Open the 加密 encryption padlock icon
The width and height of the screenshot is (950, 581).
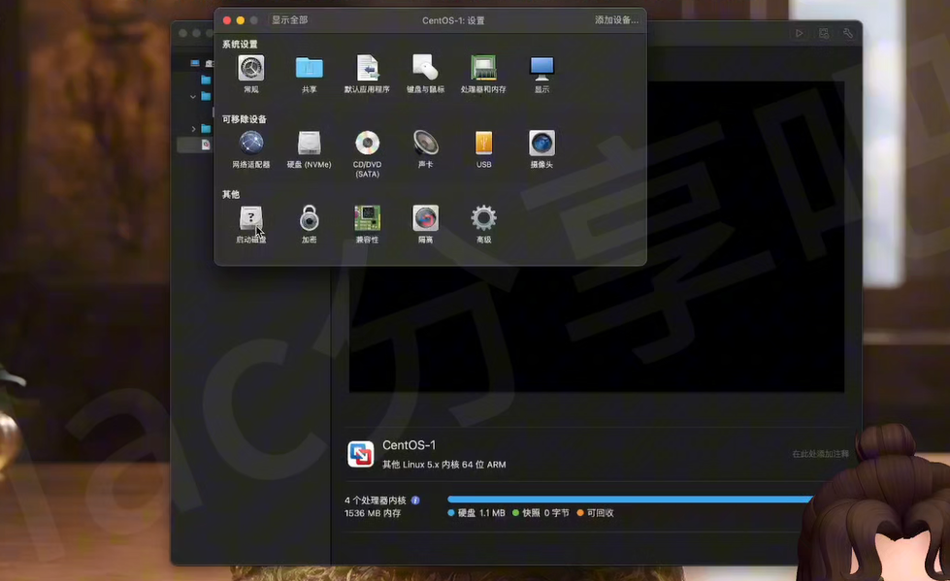(309, 218)
